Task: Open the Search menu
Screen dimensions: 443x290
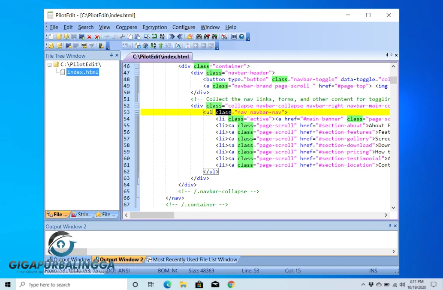Action: [x=86, y=27]
